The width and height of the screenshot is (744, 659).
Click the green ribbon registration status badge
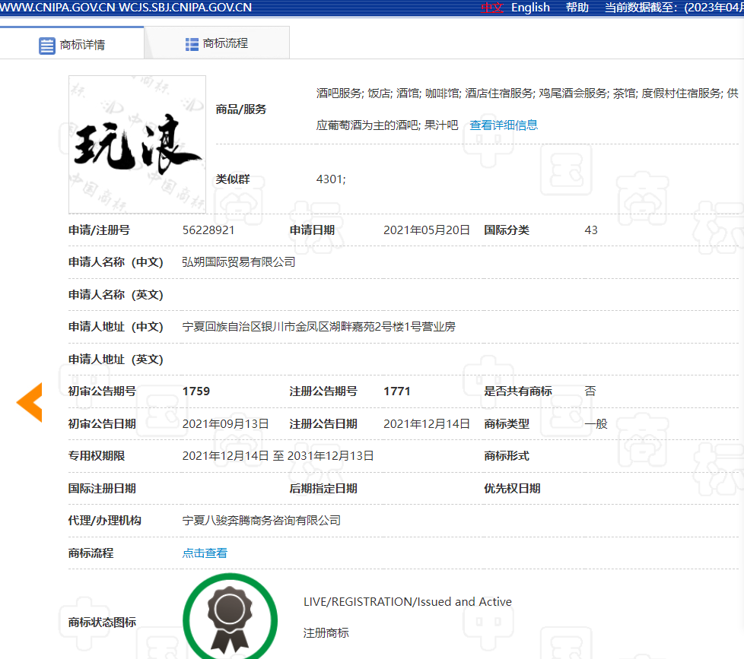(x=230, y=616)
